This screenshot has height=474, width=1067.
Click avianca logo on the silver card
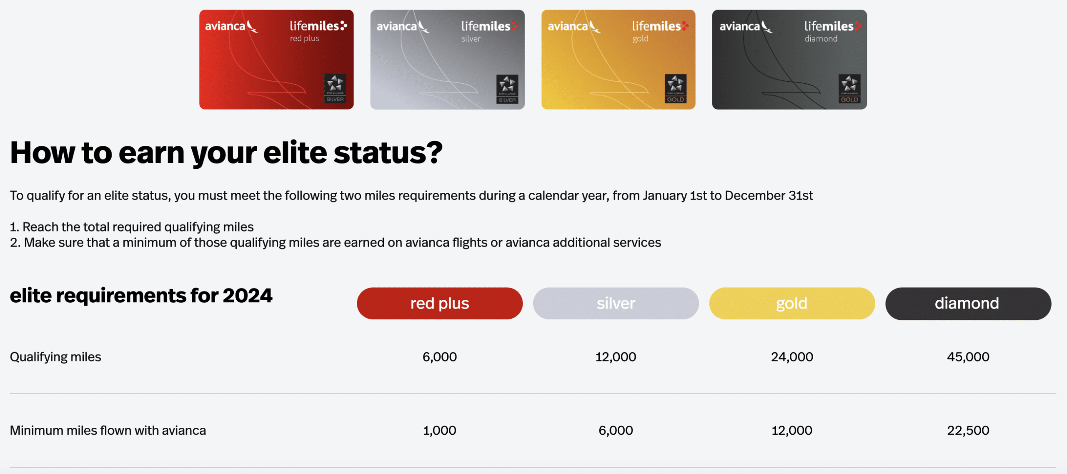(x=403, y=27)
